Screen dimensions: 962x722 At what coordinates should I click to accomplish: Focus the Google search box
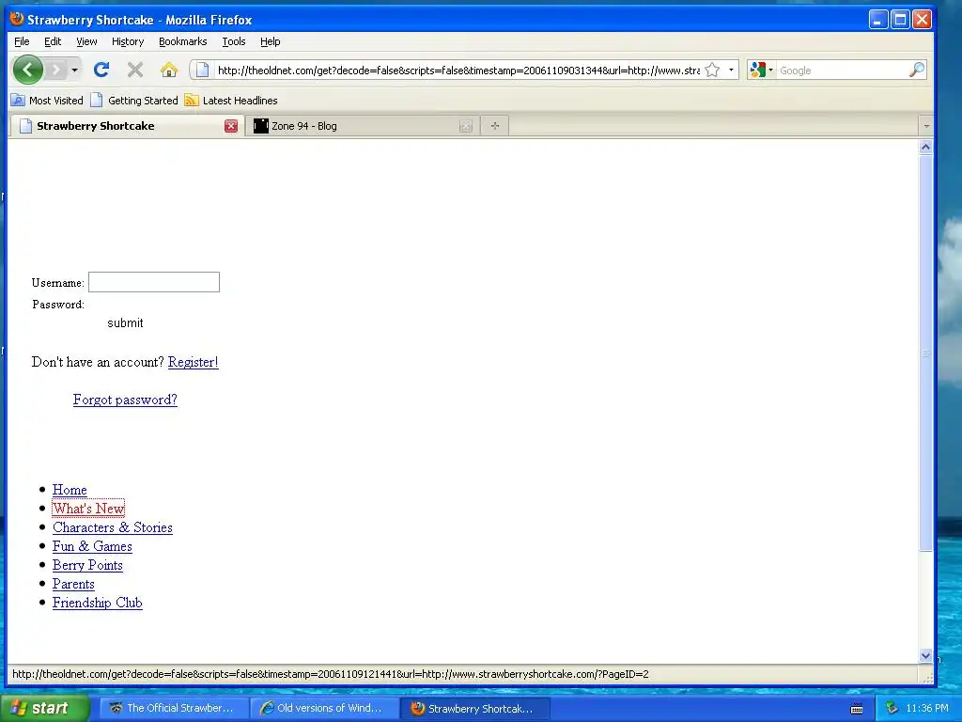(x=842, y=70)
